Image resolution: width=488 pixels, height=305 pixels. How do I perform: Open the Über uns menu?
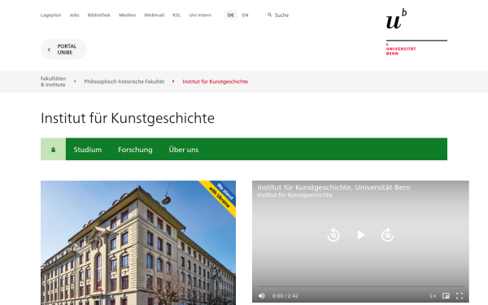pyautogui.click(x=184, y=150)
